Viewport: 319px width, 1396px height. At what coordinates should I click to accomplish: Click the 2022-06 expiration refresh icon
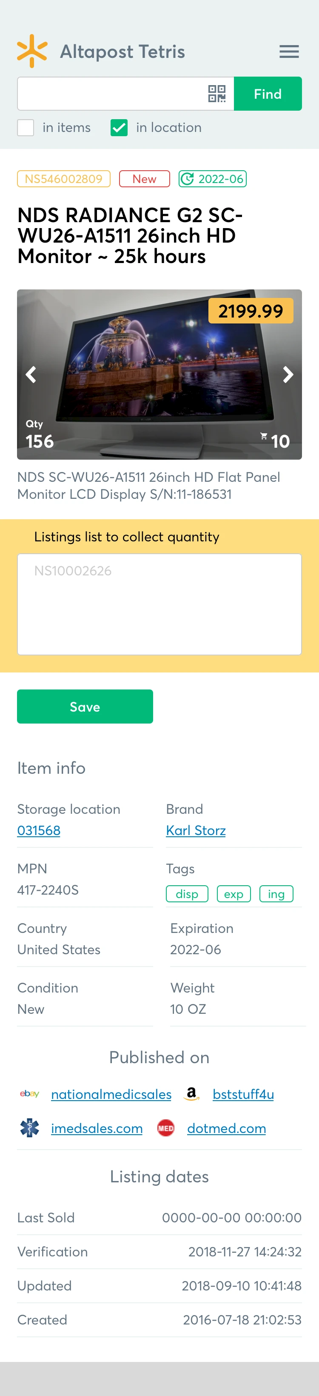(188, 179)
